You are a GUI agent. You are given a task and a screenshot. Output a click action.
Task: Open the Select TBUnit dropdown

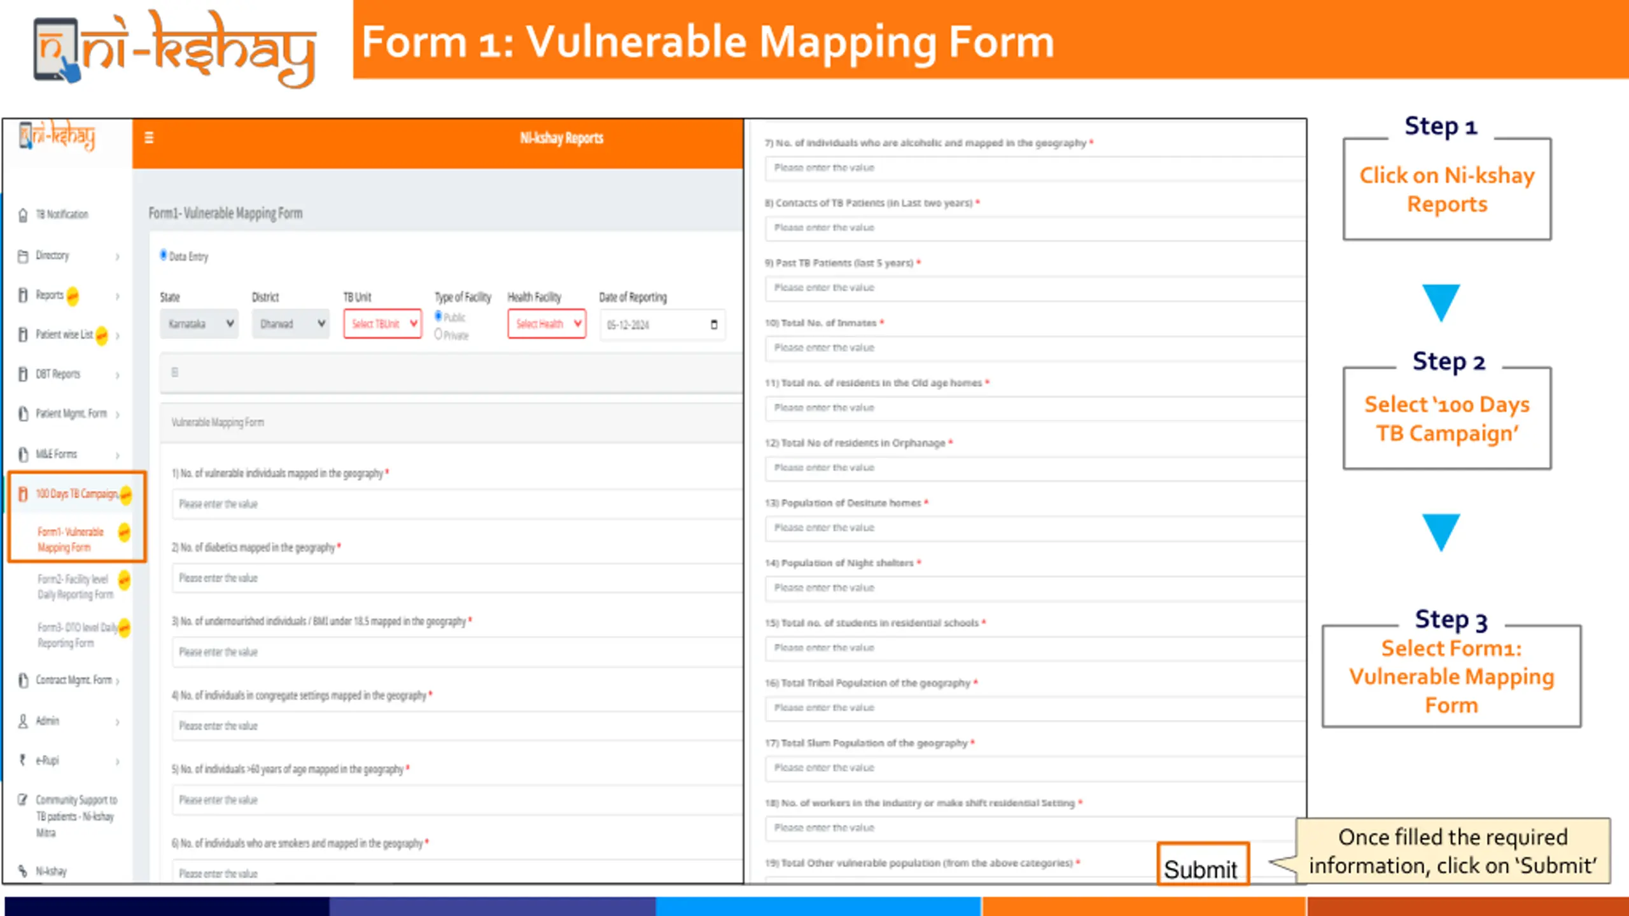pyautogui.click(x=382, y=324)
